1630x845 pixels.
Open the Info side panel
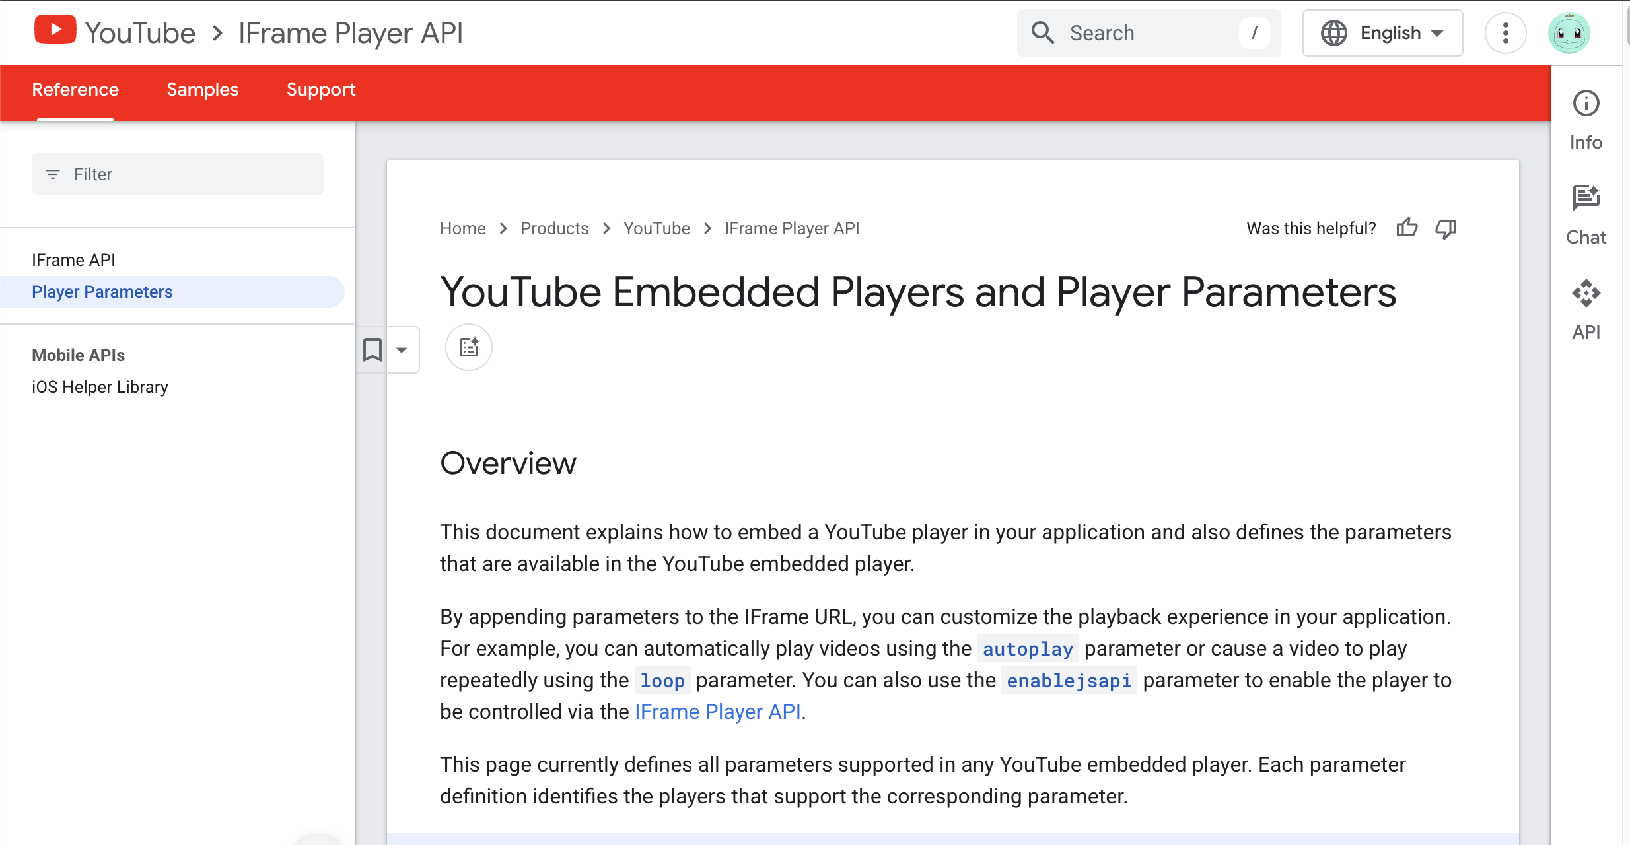tap(1586, 121)
